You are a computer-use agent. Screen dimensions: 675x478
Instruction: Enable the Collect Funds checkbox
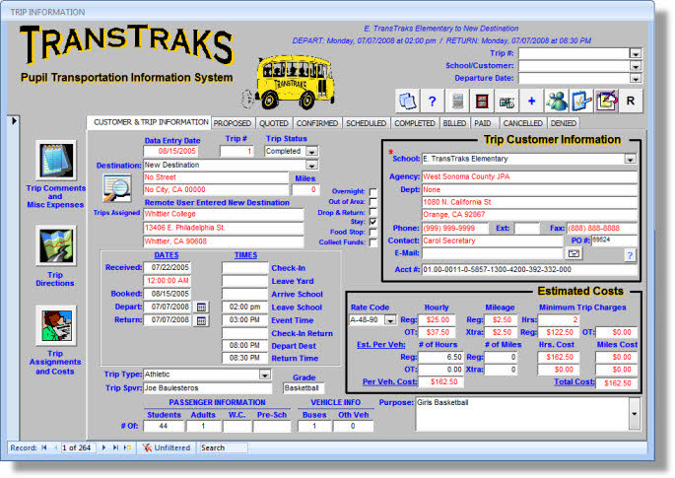(372, 242)
